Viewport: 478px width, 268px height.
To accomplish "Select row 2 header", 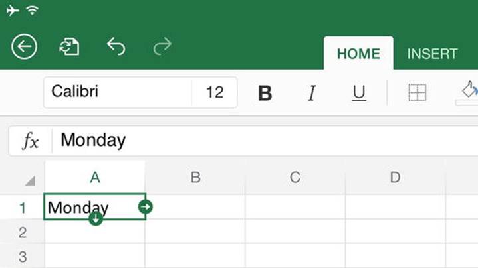I will click(22, 233).
